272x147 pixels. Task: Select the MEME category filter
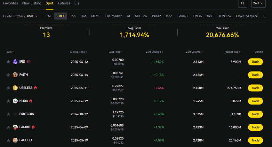tap(96, 16)
